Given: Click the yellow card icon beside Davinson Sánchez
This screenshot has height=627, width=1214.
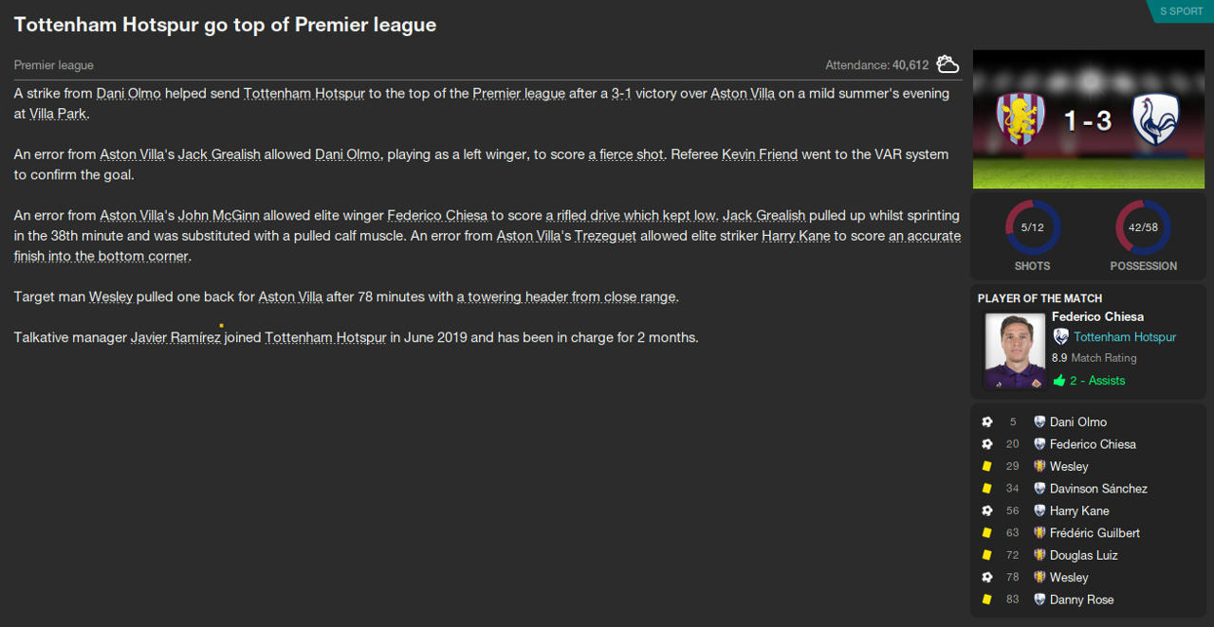Looking at the screenshot, I should [987, 489].
